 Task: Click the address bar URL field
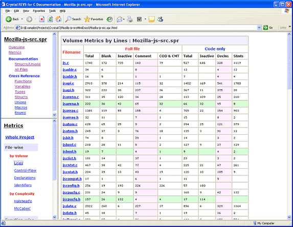coord(138,28)
